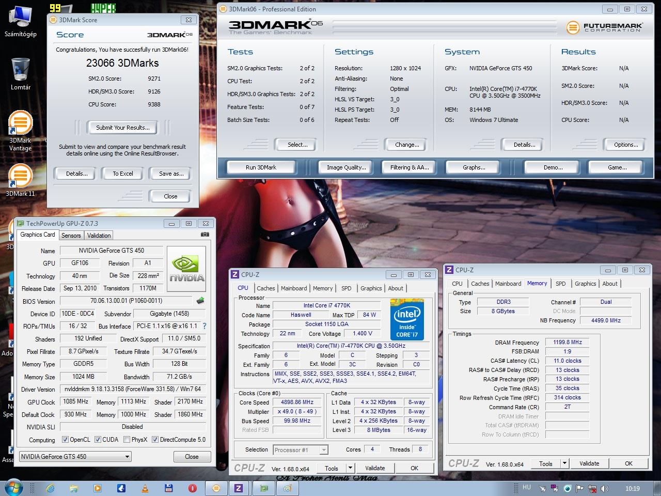The height and width of the screenshot is (496, 661).
Task: Open Internet Explorer from taskbar
Action: tap(50, 488)
